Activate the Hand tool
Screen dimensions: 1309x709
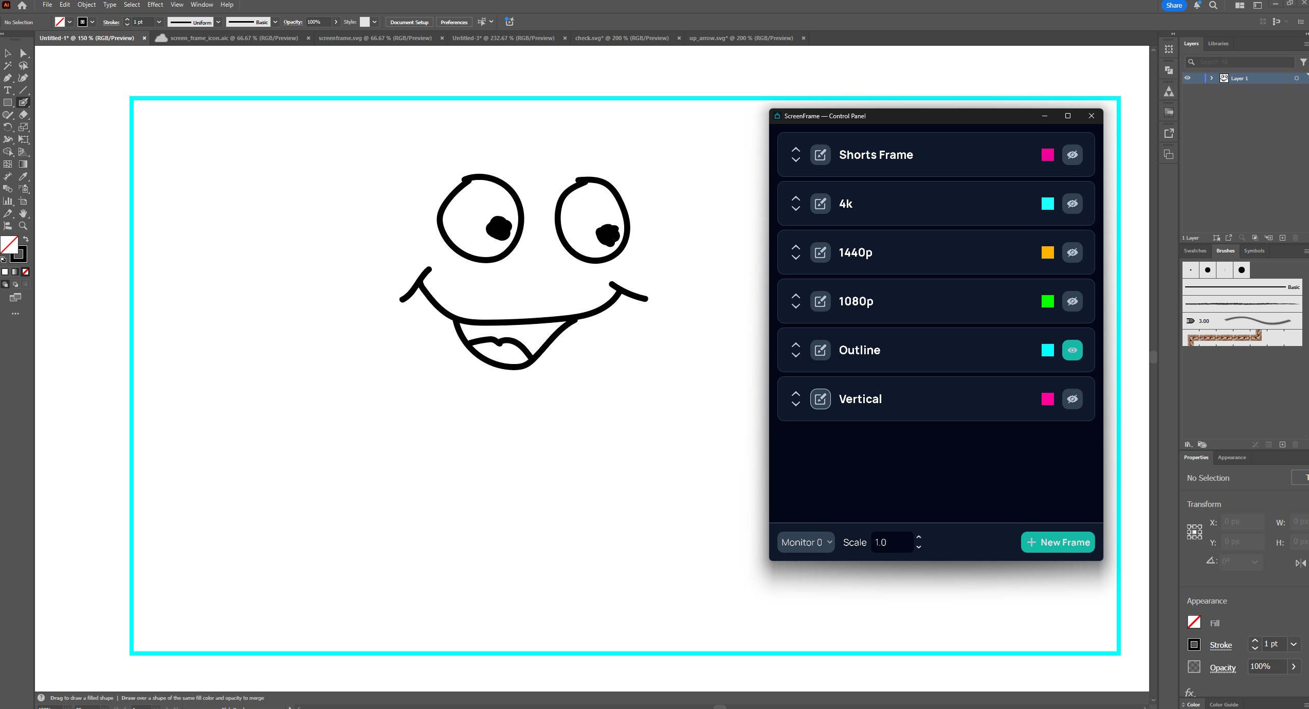(23, 213)
